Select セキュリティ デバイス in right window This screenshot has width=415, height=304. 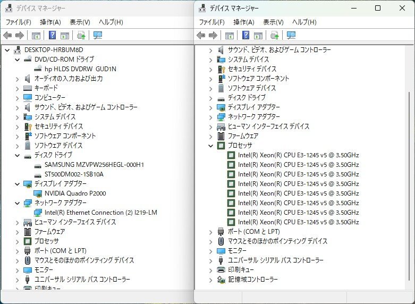tap(252, 69)
